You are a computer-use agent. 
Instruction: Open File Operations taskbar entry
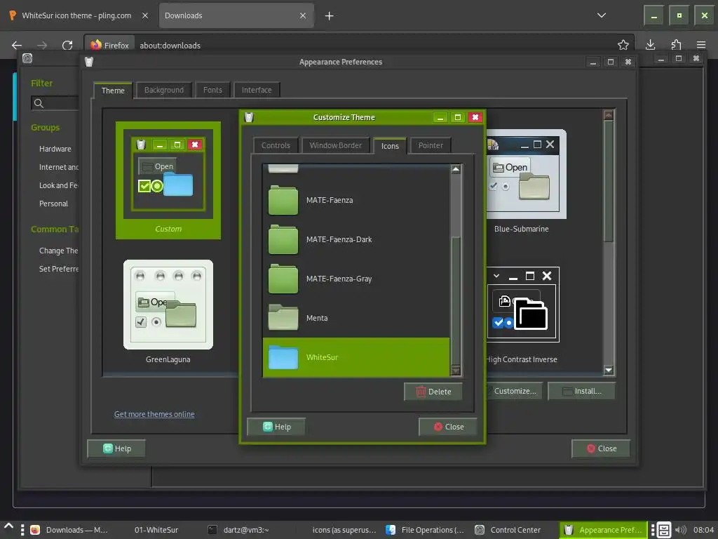(426, 530)
